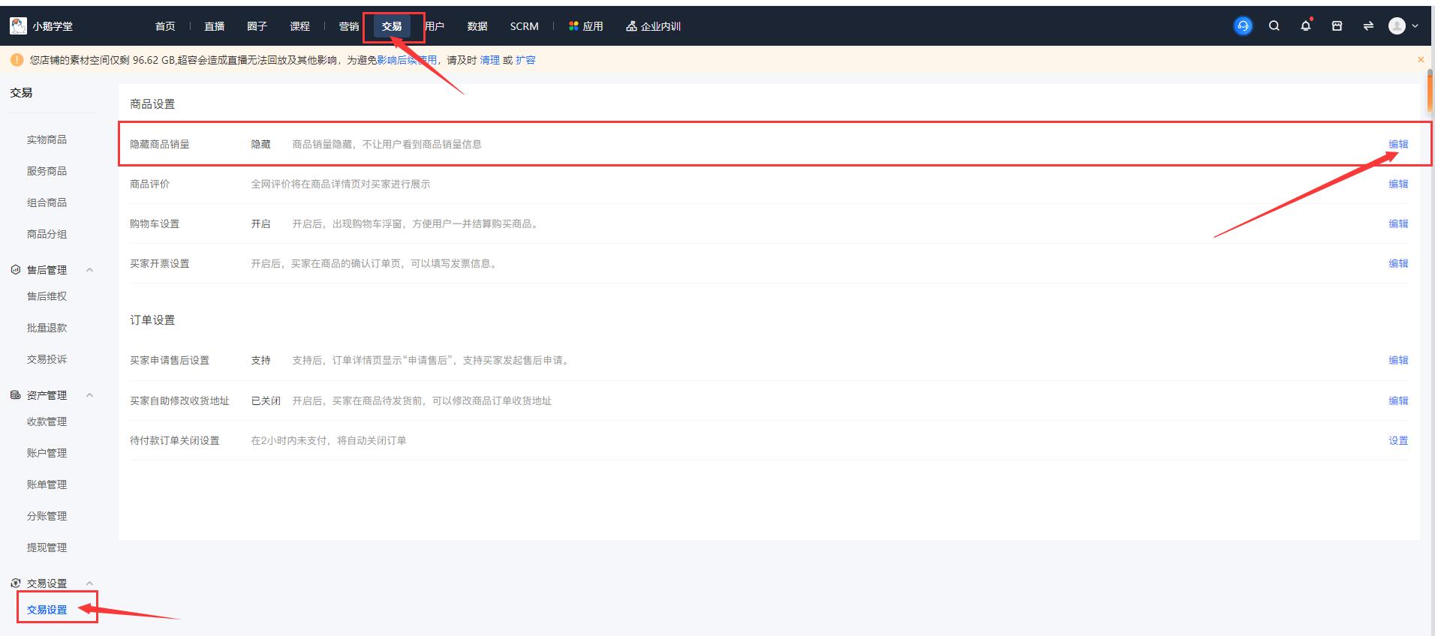Image resolution: width=1435 pixels, height=636 pixels.
Task: Click the switch arrows icon
Action: (x=1367, y=26)
